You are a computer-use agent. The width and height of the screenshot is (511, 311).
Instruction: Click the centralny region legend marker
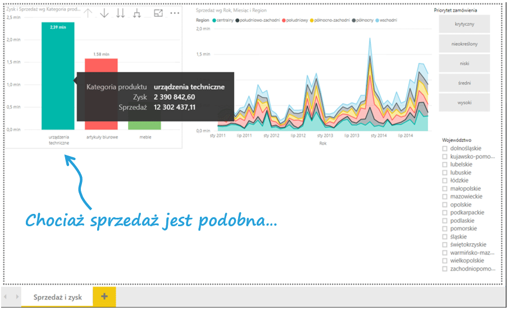click(x=215, y=20)
